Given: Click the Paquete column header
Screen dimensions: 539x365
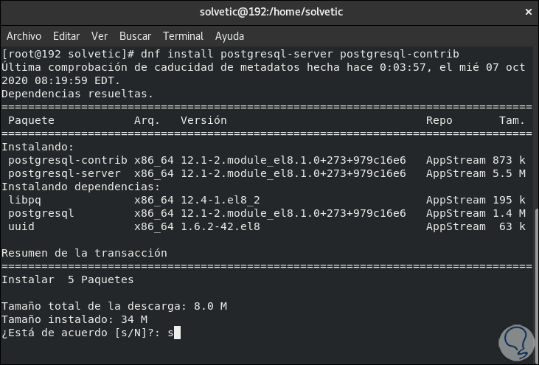Looking at the screenshot, I should (x=31, y=120).
